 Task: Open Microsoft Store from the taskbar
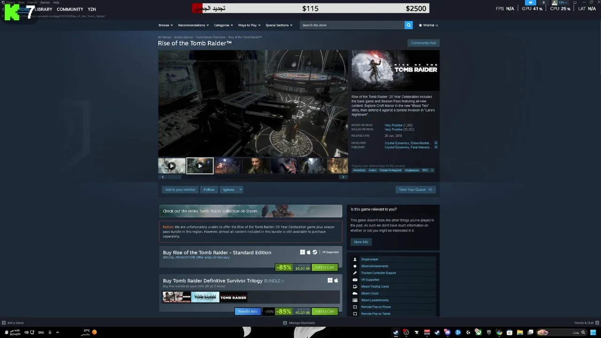click(509, 332)
